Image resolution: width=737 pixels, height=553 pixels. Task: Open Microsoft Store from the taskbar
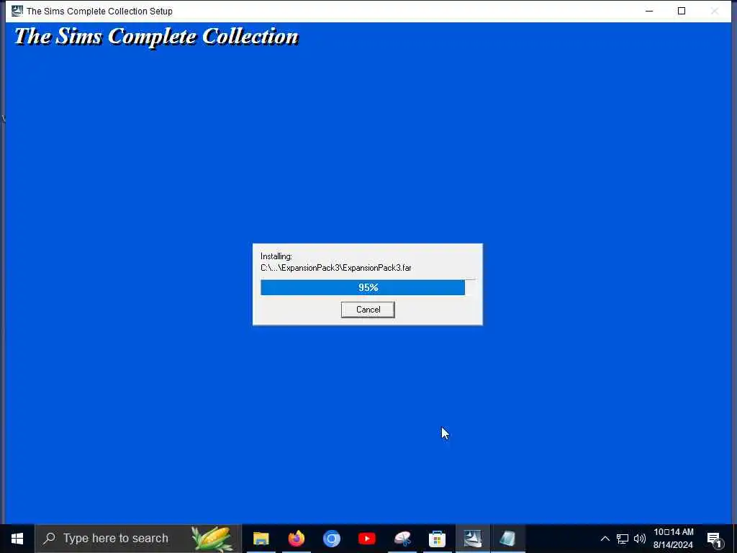click(x=437, y=539)
